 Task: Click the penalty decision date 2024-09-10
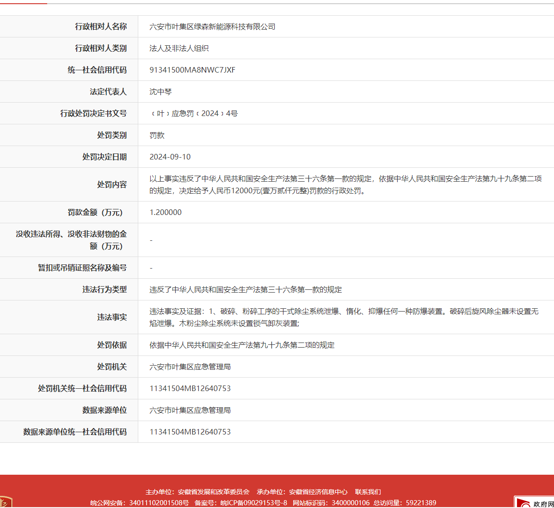[170, 157]
